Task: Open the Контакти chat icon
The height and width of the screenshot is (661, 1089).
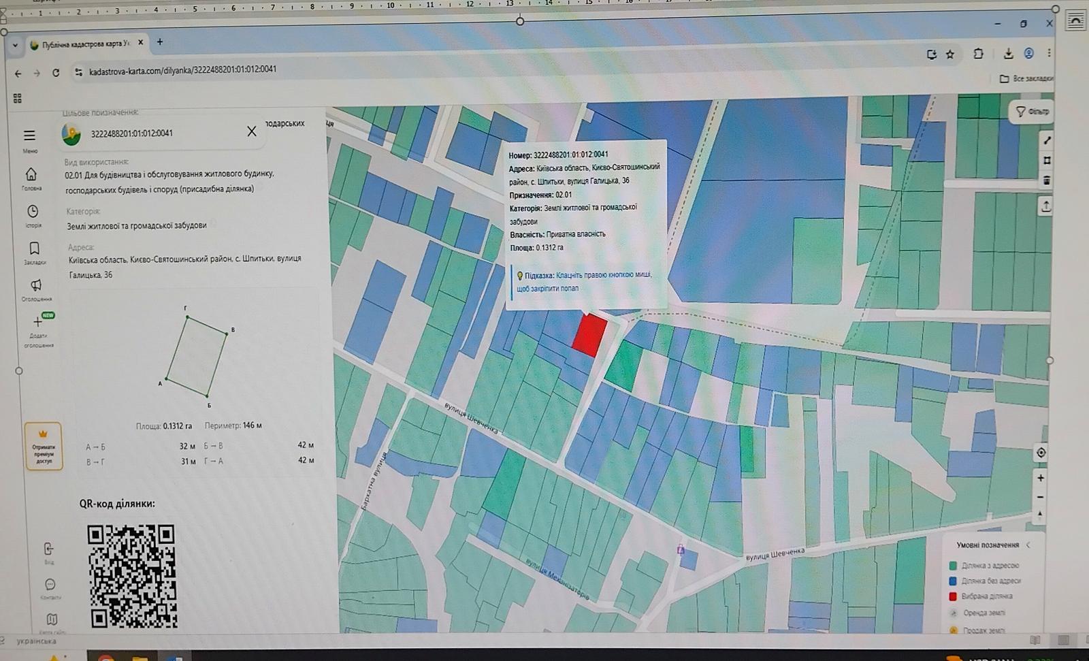Action: click(x=50, y=584)
